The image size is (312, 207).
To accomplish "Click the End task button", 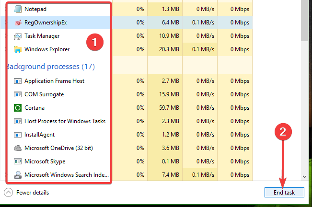I will 284,193.
